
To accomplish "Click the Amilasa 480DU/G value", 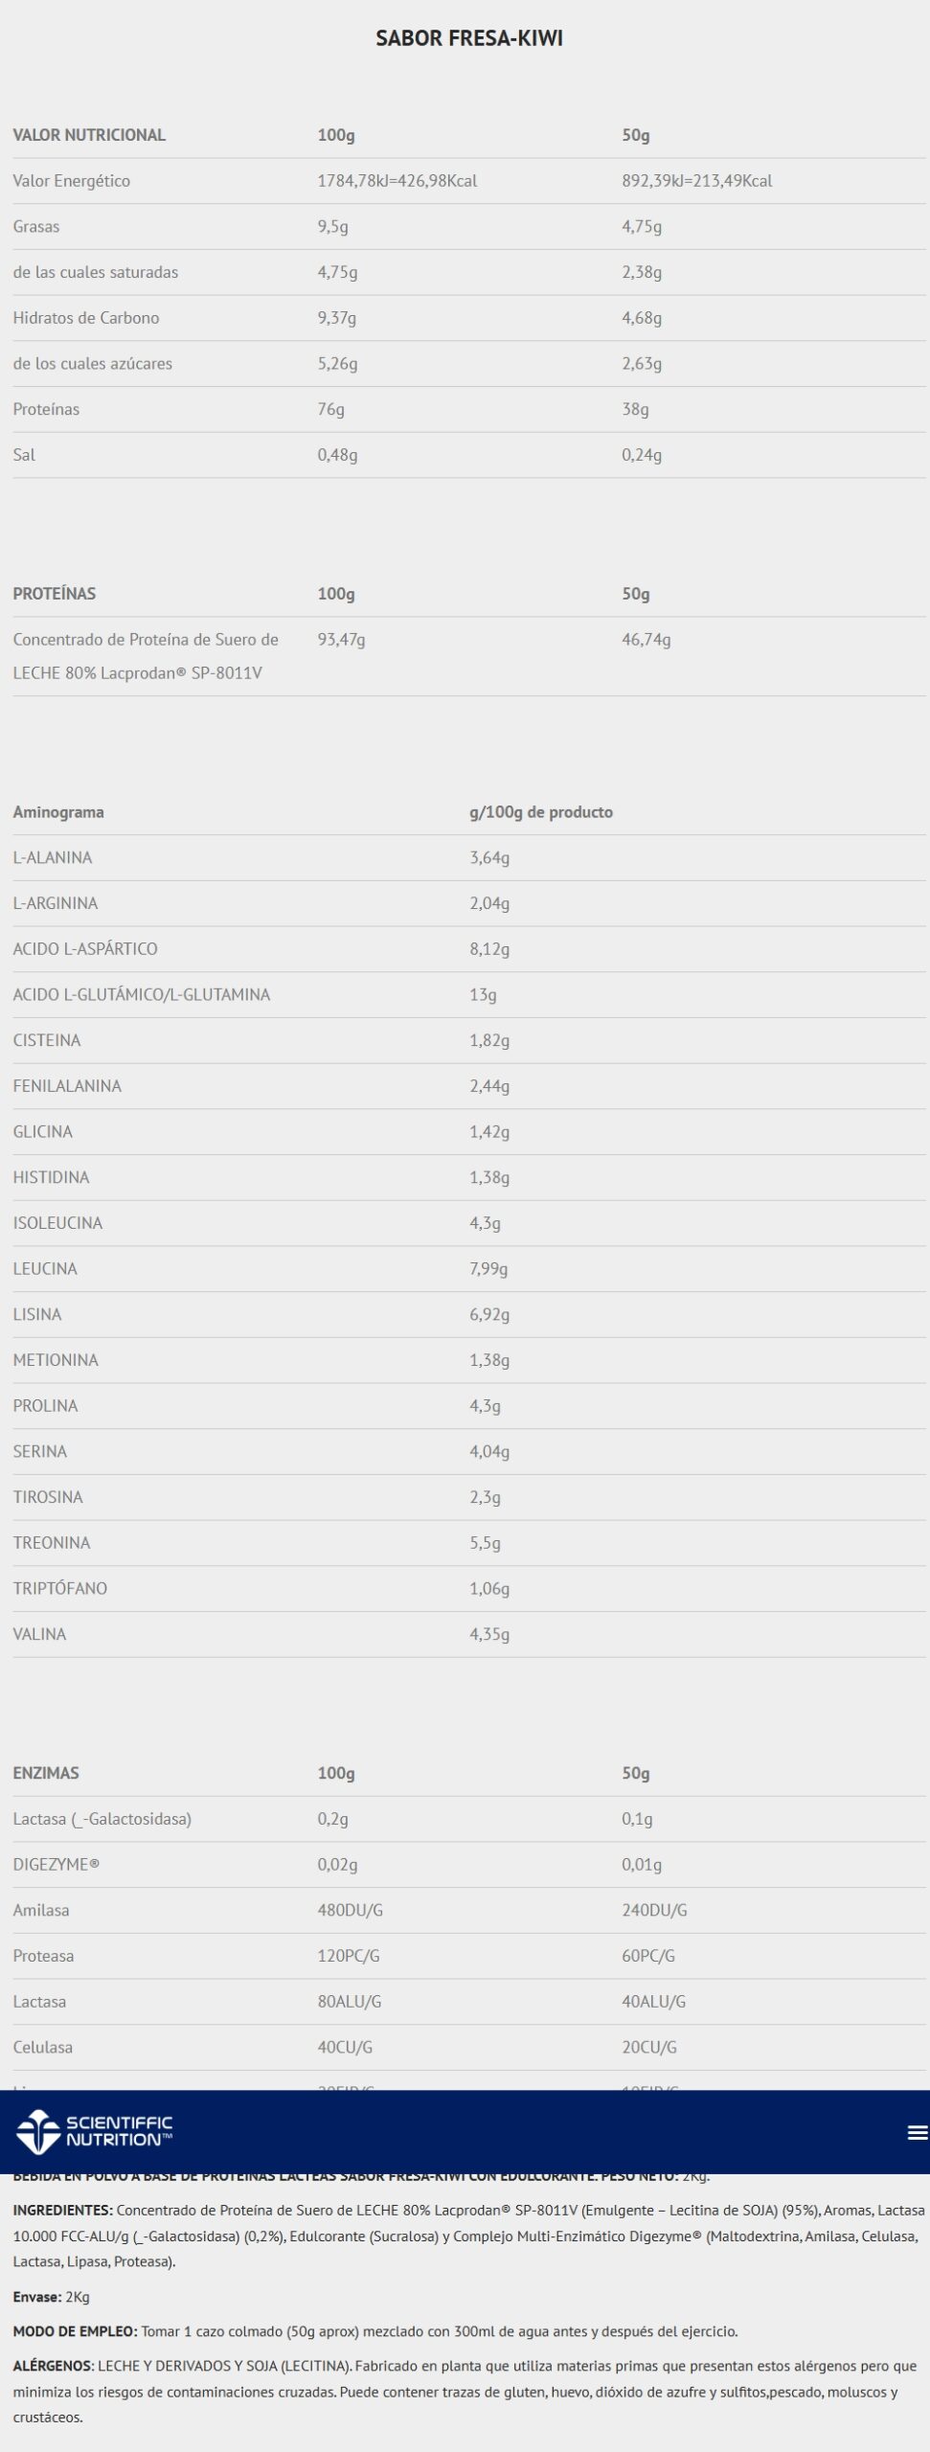I will coord(351,1910).
